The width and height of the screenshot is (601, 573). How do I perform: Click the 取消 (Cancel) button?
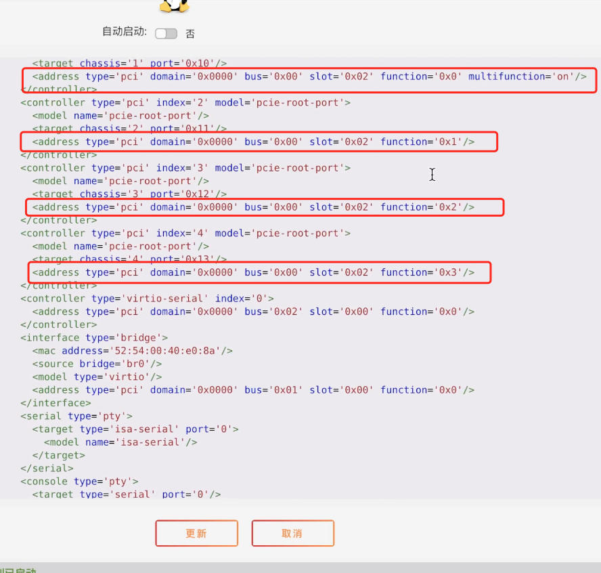click(x=292, y=533)
